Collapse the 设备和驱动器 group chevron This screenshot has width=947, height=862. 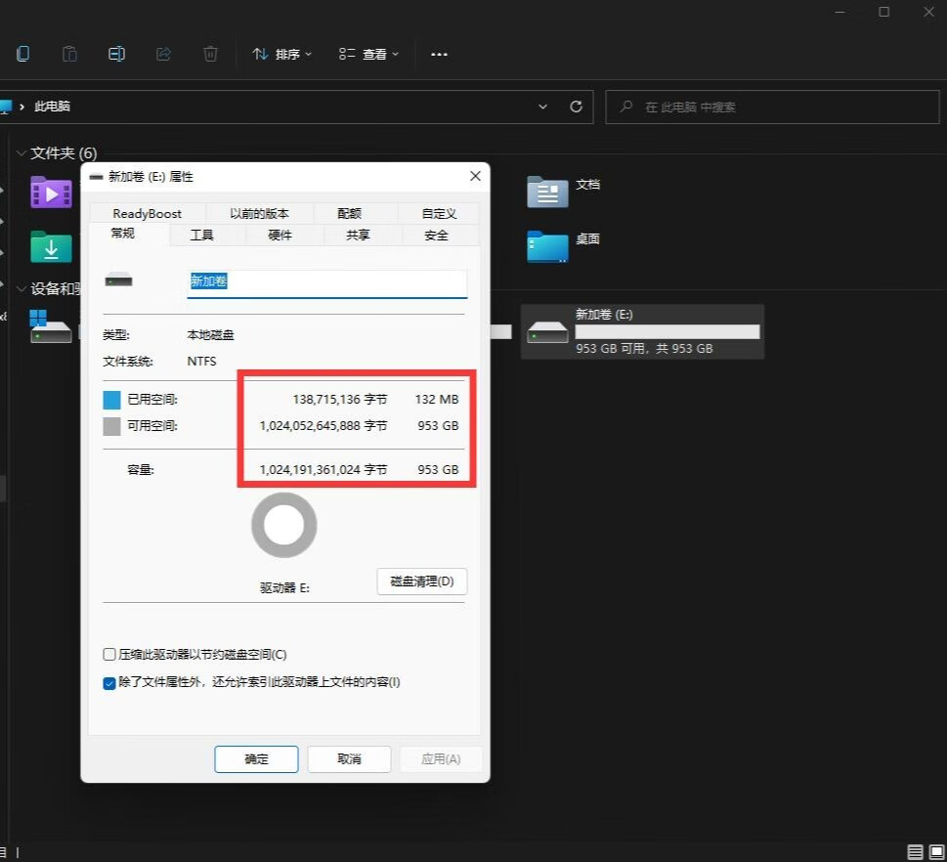22,288
